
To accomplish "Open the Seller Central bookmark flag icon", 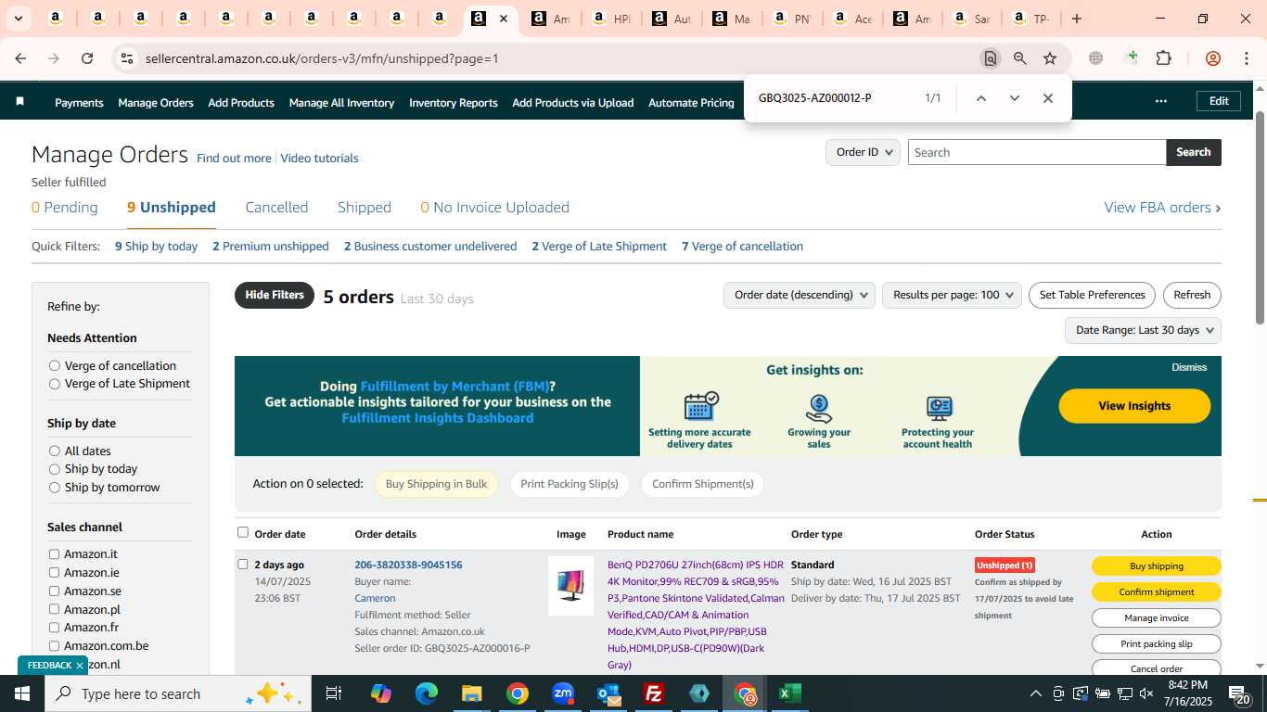I will (20, 101).
